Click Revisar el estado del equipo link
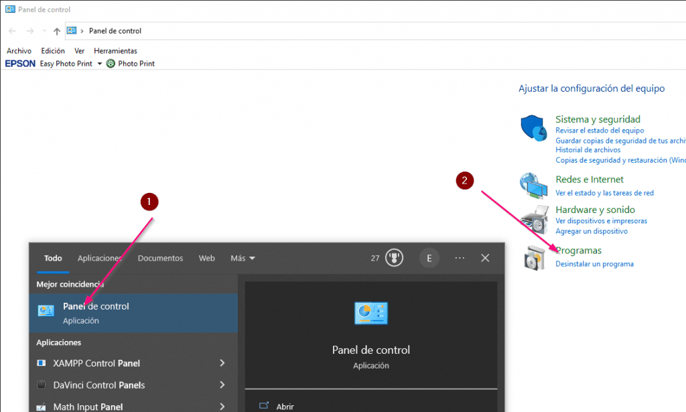Image resolution: width=686 pixels, height=412 pixels. click(x=600, y=131)
